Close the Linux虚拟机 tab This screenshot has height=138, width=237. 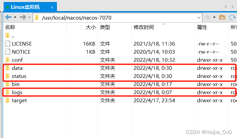pos(52,7)
